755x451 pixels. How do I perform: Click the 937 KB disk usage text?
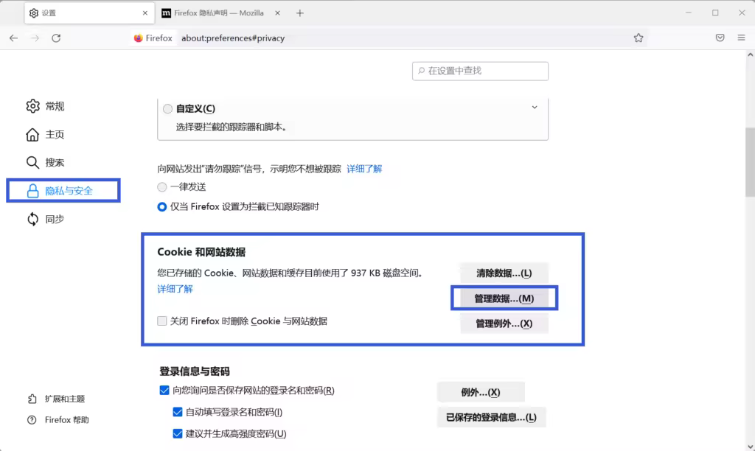pos(366,273)
